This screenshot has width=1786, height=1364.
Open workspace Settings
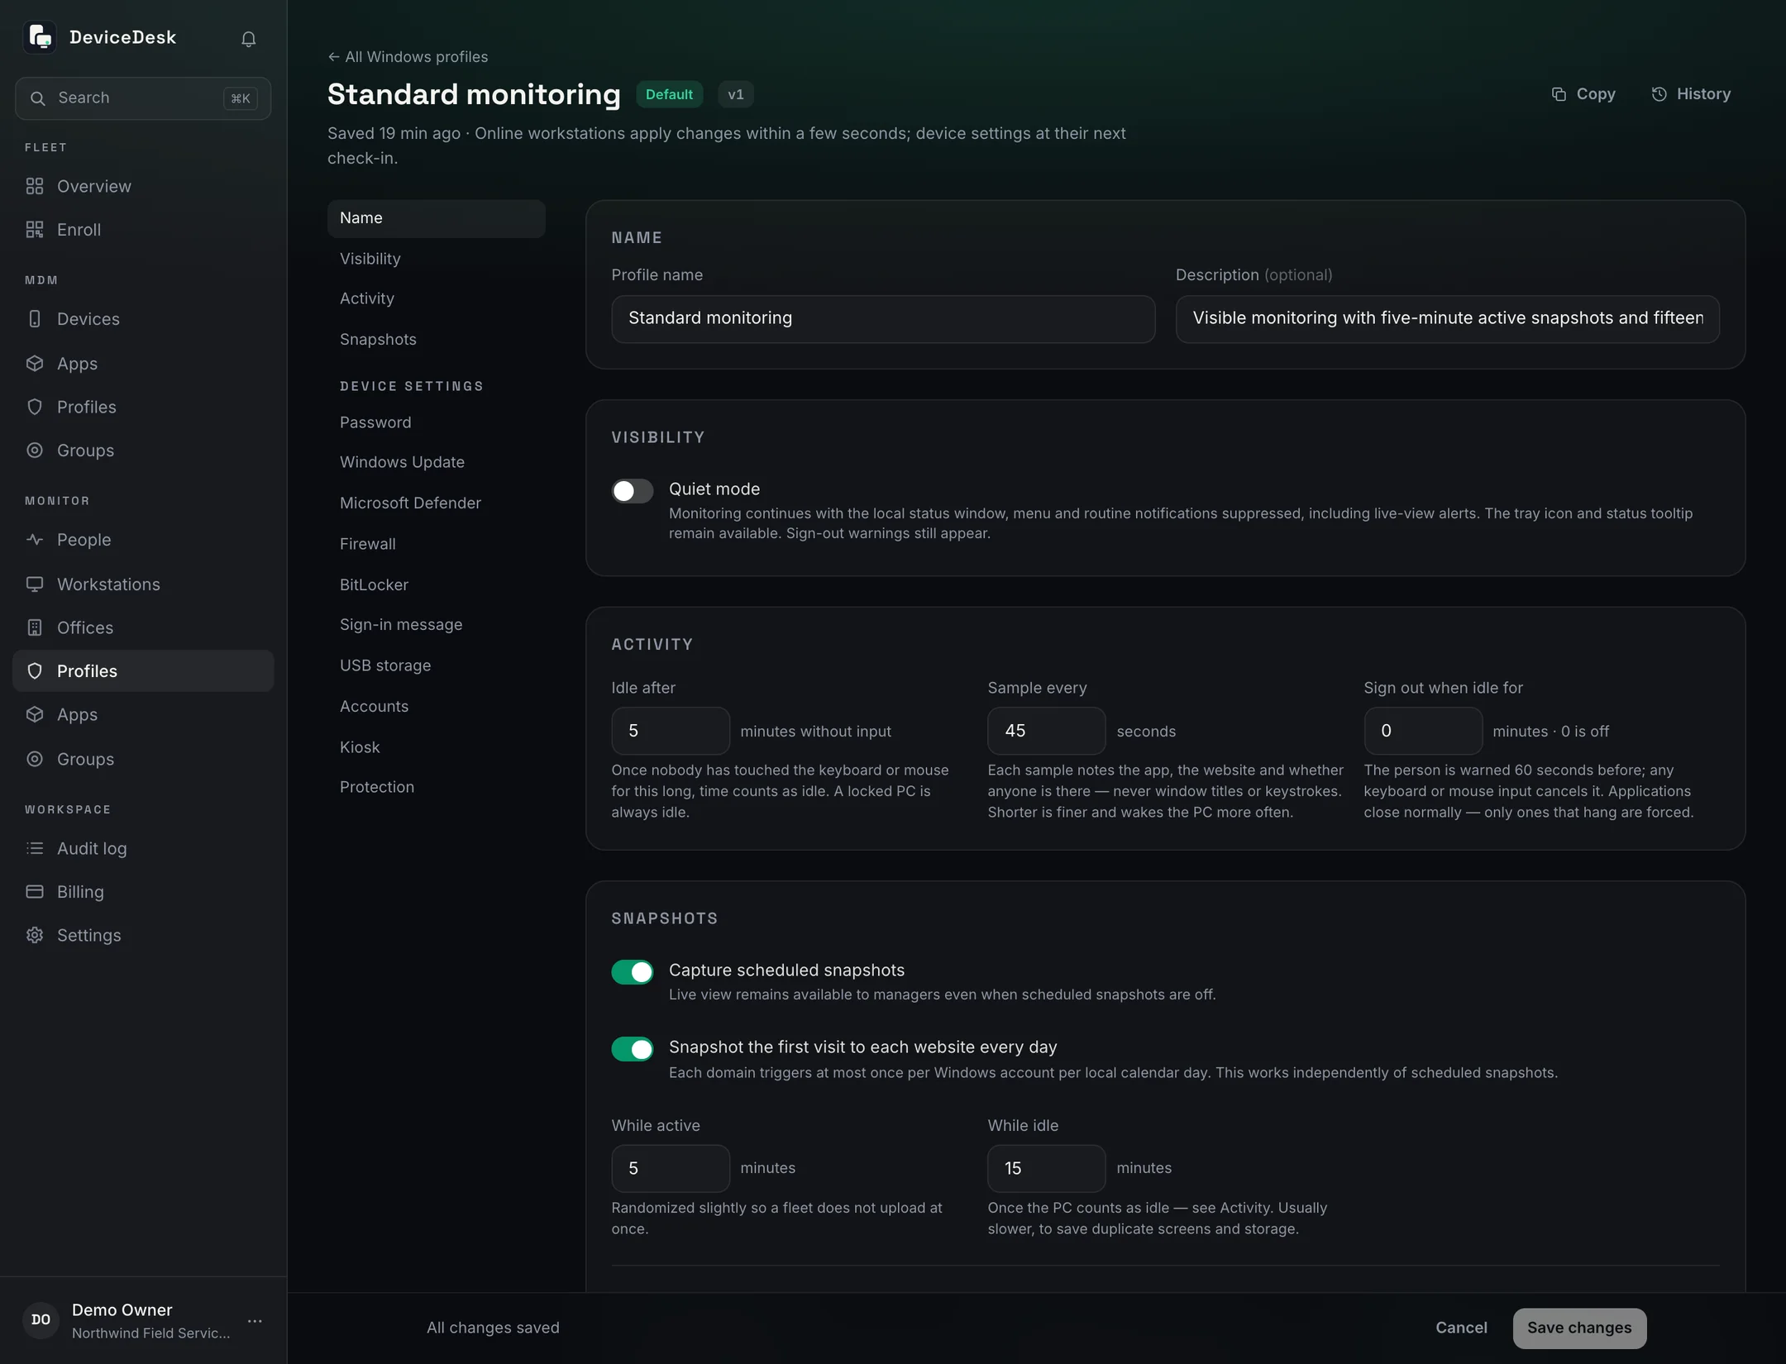(143, 935)
